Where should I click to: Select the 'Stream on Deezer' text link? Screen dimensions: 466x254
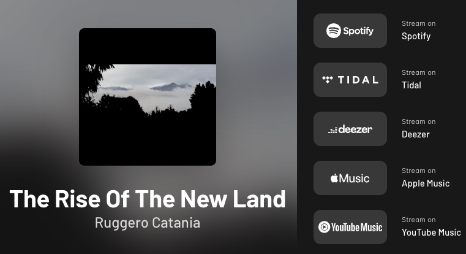pos(418,129)
